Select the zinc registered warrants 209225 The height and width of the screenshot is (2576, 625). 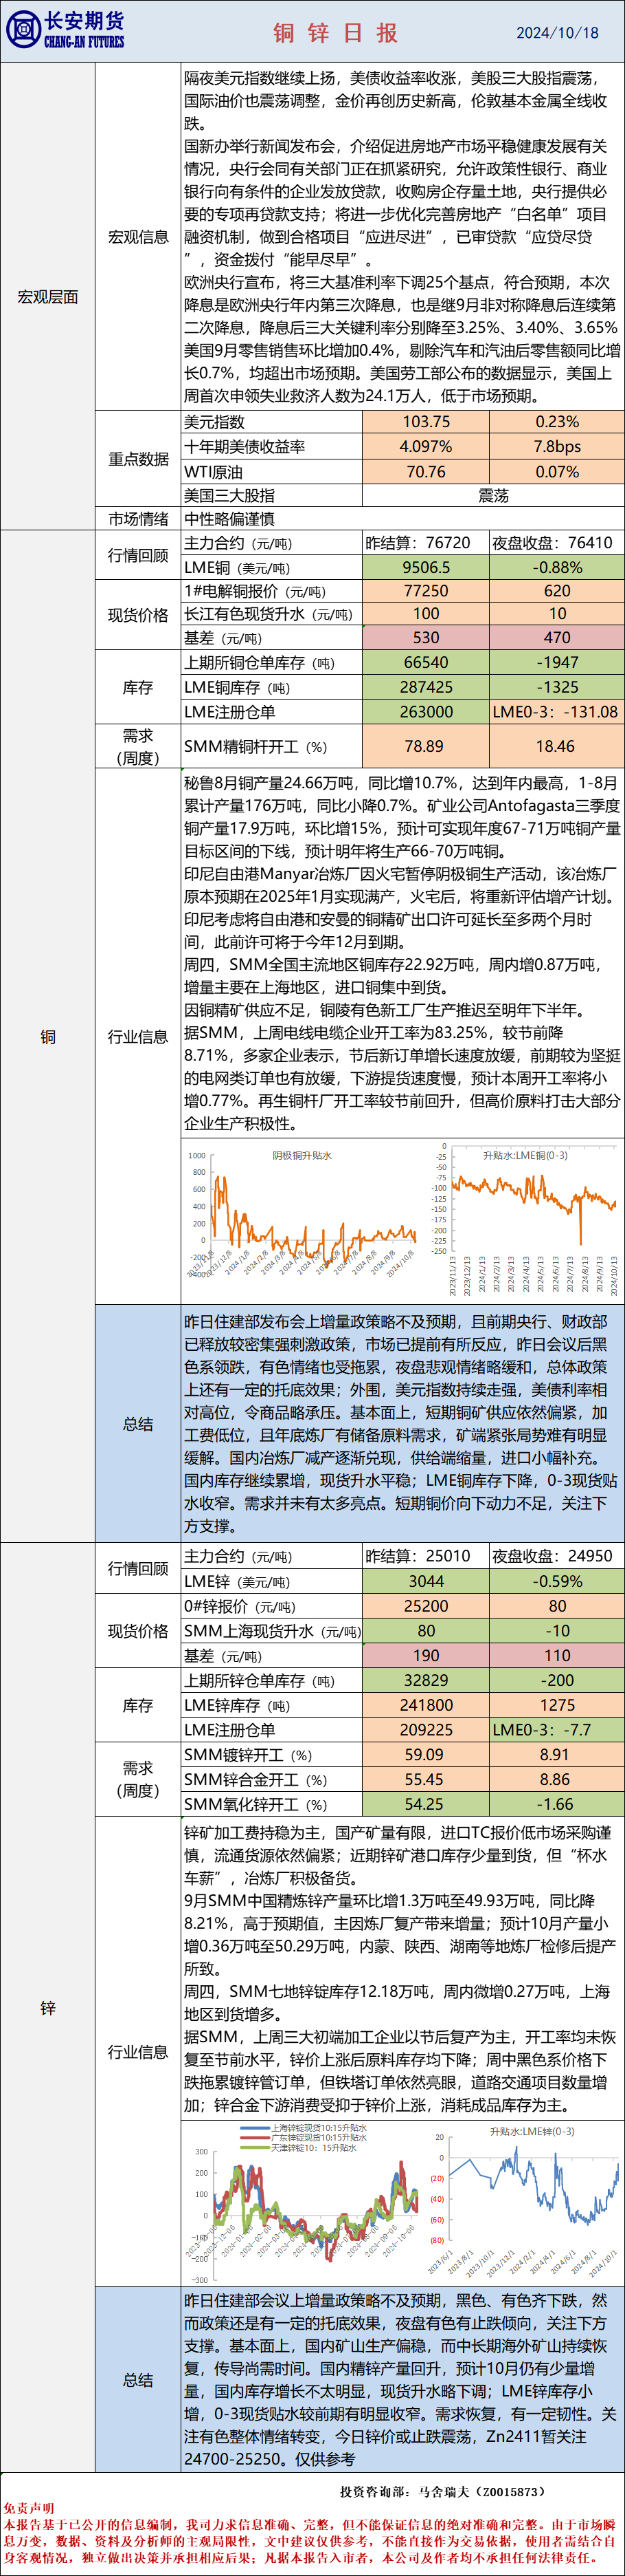[427, 1730]
